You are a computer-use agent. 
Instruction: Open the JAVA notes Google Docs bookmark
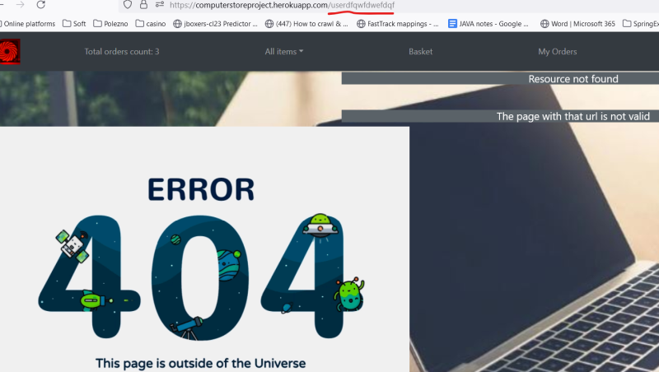click(x=488, y=24)
